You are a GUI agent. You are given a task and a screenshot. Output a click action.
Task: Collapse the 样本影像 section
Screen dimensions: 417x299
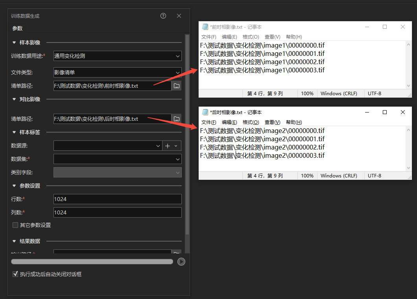(14, 42)
